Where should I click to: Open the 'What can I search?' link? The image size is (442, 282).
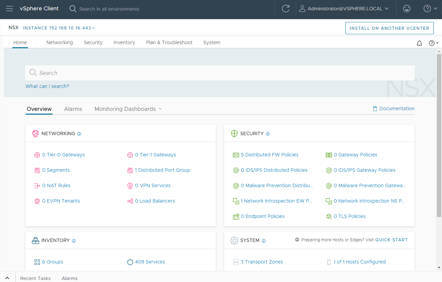(47, 86)
